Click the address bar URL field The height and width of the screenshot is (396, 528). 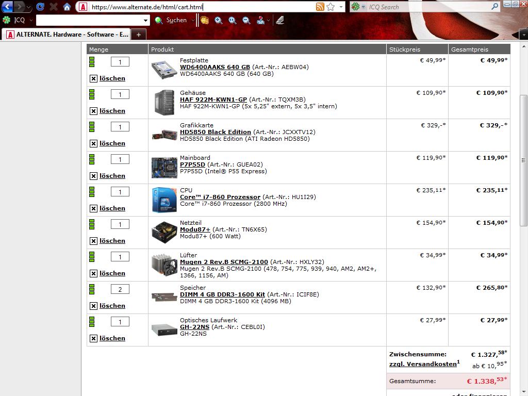coord(202,7)
